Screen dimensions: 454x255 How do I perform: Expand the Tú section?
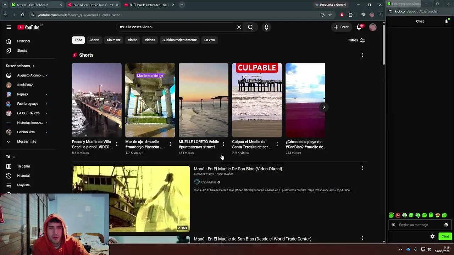tap(10, 157)
